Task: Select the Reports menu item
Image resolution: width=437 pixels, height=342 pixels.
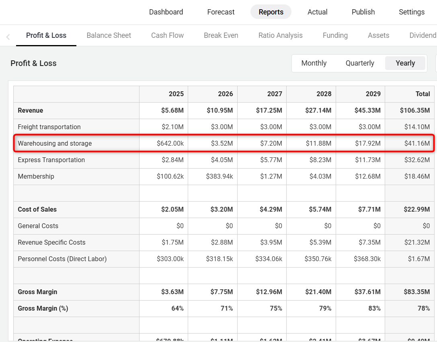Action: [x=271, y=12]
